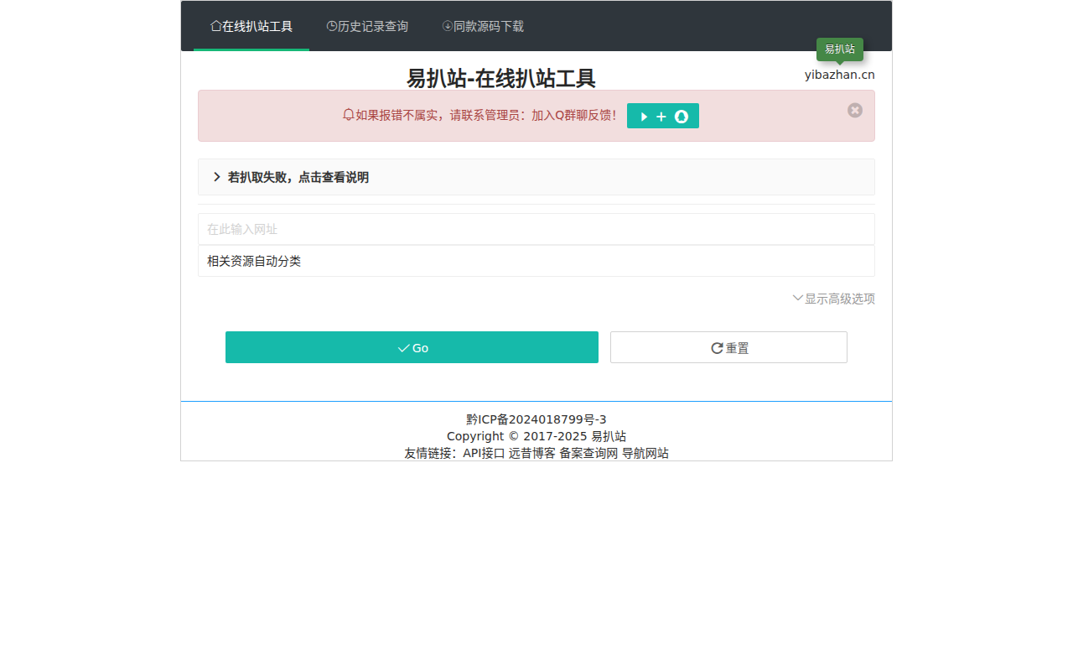Open the API接口 friendly link

[x=484, y=453]
